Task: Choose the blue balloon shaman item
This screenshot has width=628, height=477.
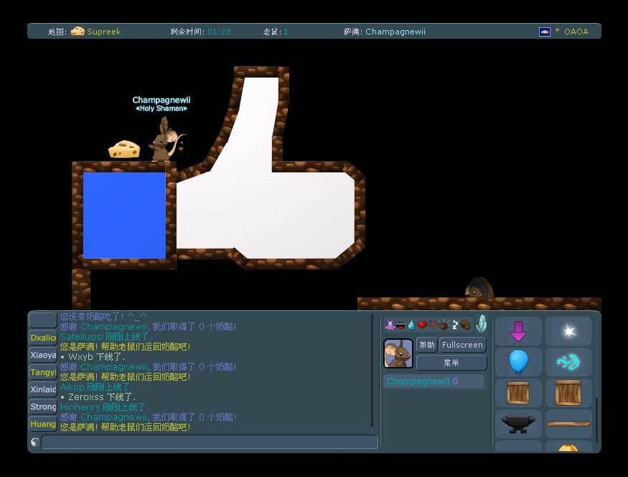Action: point(518,361)
